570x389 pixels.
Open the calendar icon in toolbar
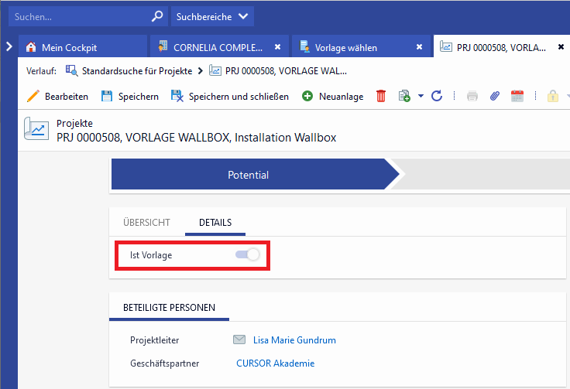517,97
